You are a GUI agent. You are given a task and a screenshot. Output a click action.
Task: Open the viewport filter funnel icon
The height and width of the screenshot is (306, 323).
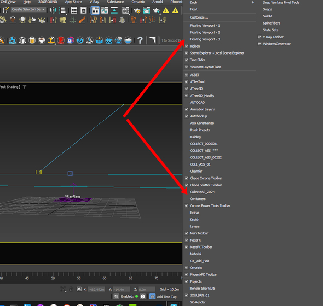point(25,87)
